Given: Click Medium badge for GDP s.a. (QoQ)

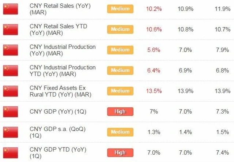Looking at the screenshot, I should (120, 131).
